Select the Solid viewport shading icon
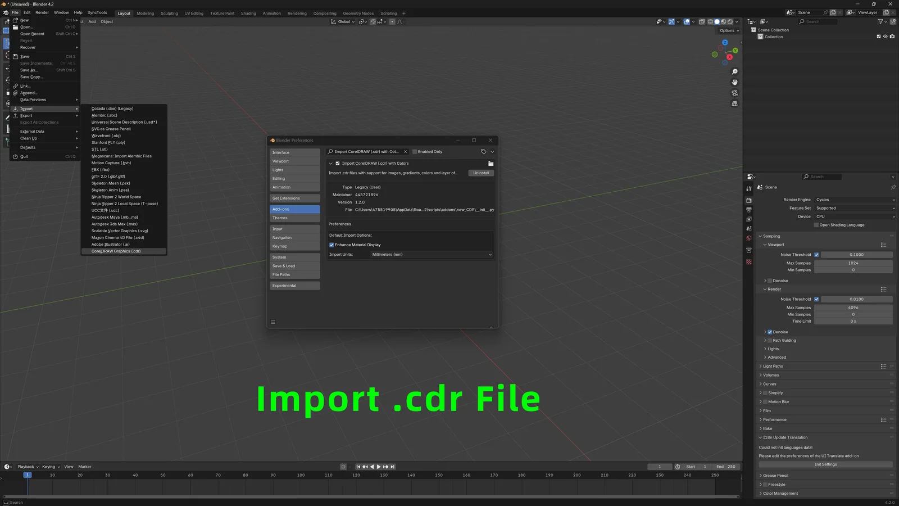The width and height of the screenshot is (899, 506). coord(717,21)
